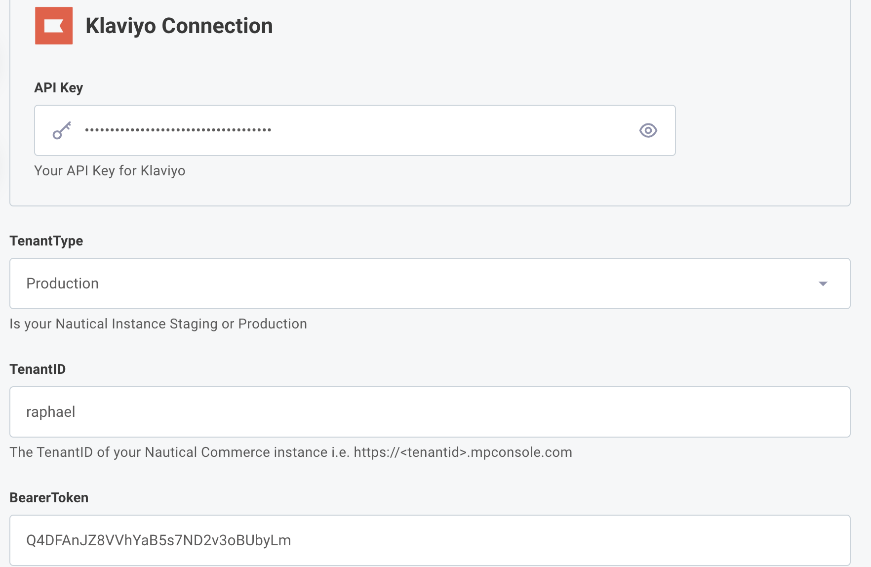Select the Production value in TenantType
Viewport: 871px width, 567px height.
(63, 283)
